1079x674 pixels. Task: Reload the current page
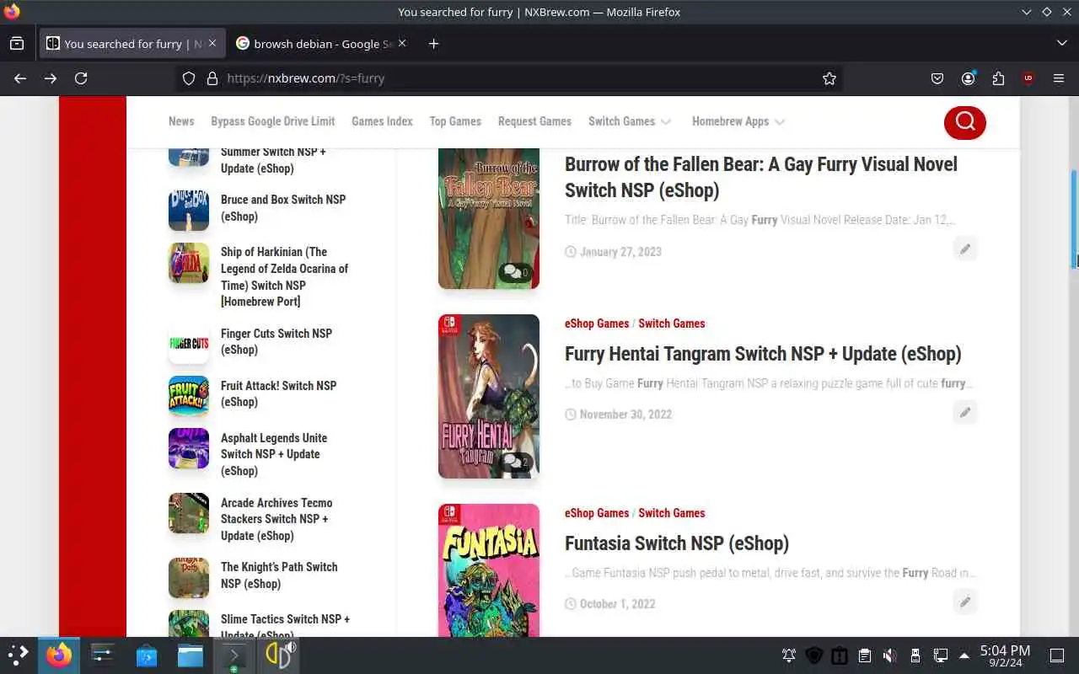pyautogui.click(x=81, y=78)
